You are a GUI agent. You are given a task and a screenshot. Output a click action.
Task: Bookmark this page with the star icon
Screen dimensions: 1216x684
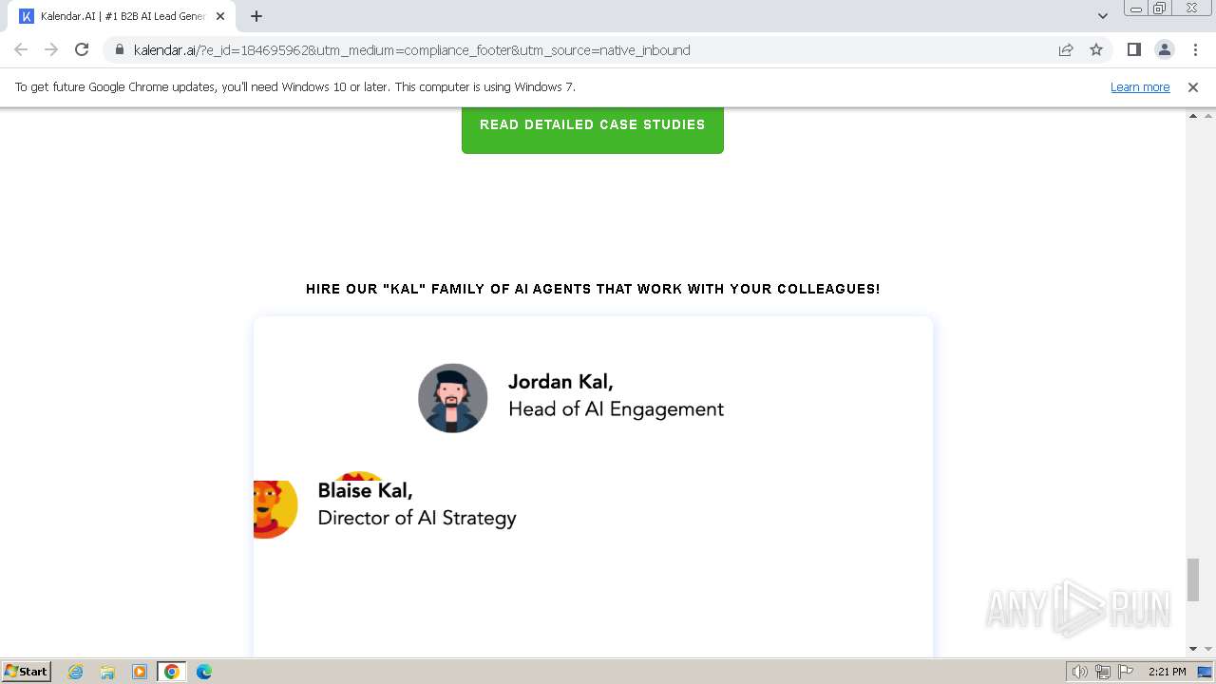[x=1096, y=50]
